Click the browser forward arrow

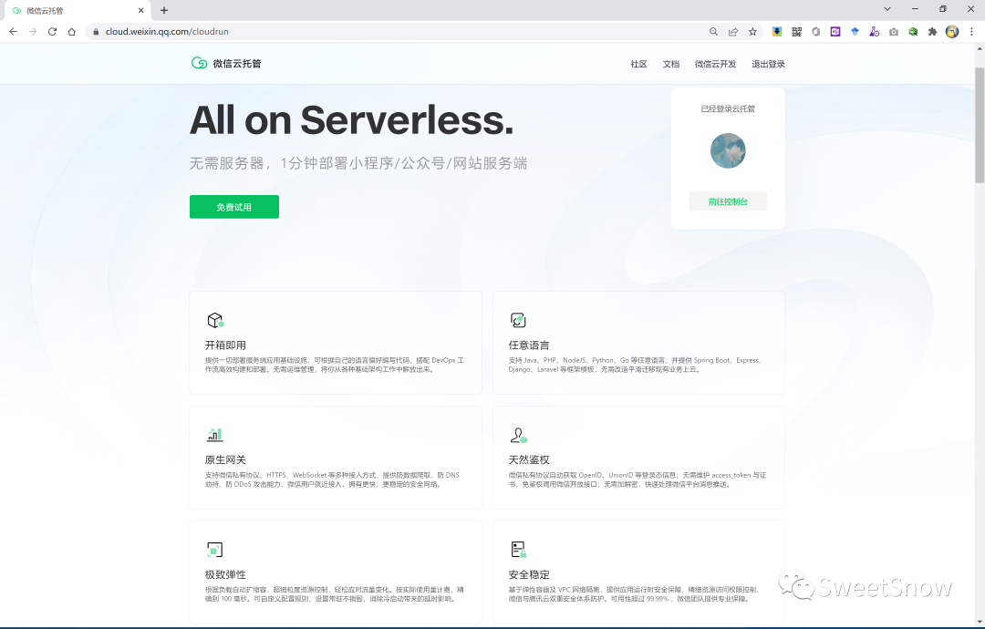click(x=33, y=31)
